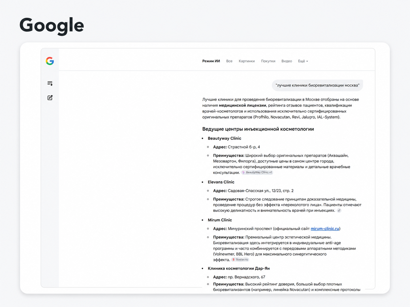Click Клиника косметологии Дар-Ян heading

239,268
